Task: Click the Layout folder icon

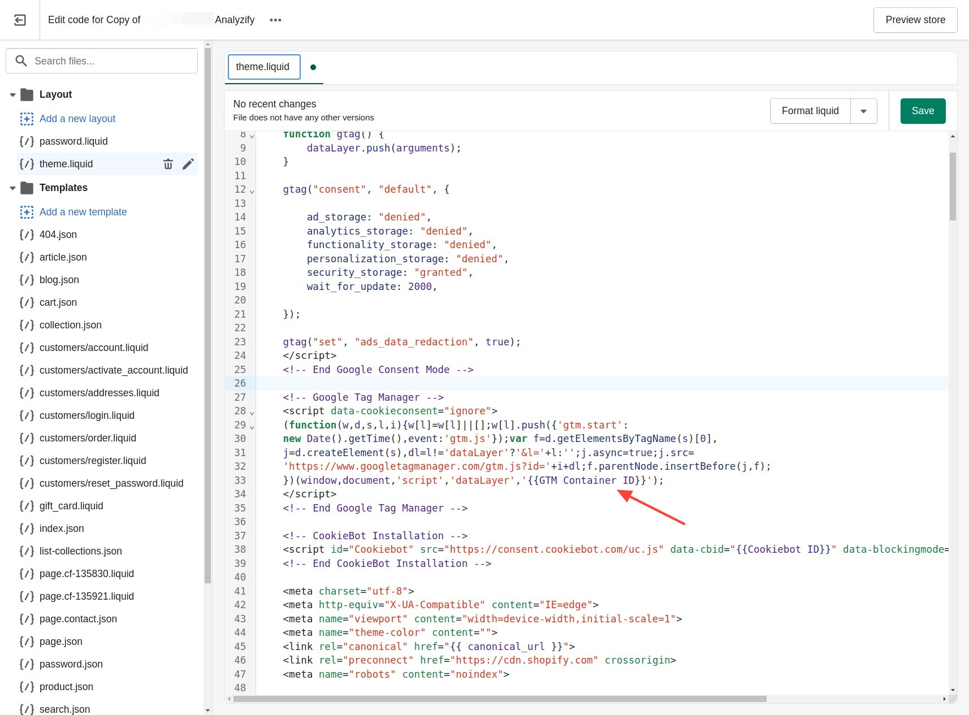Action: (27, 94)
